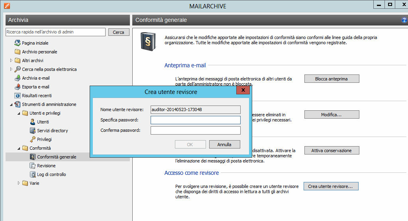The image size is (408, 221).
Task: Select Servizi directory item
Action: (53, 131)
